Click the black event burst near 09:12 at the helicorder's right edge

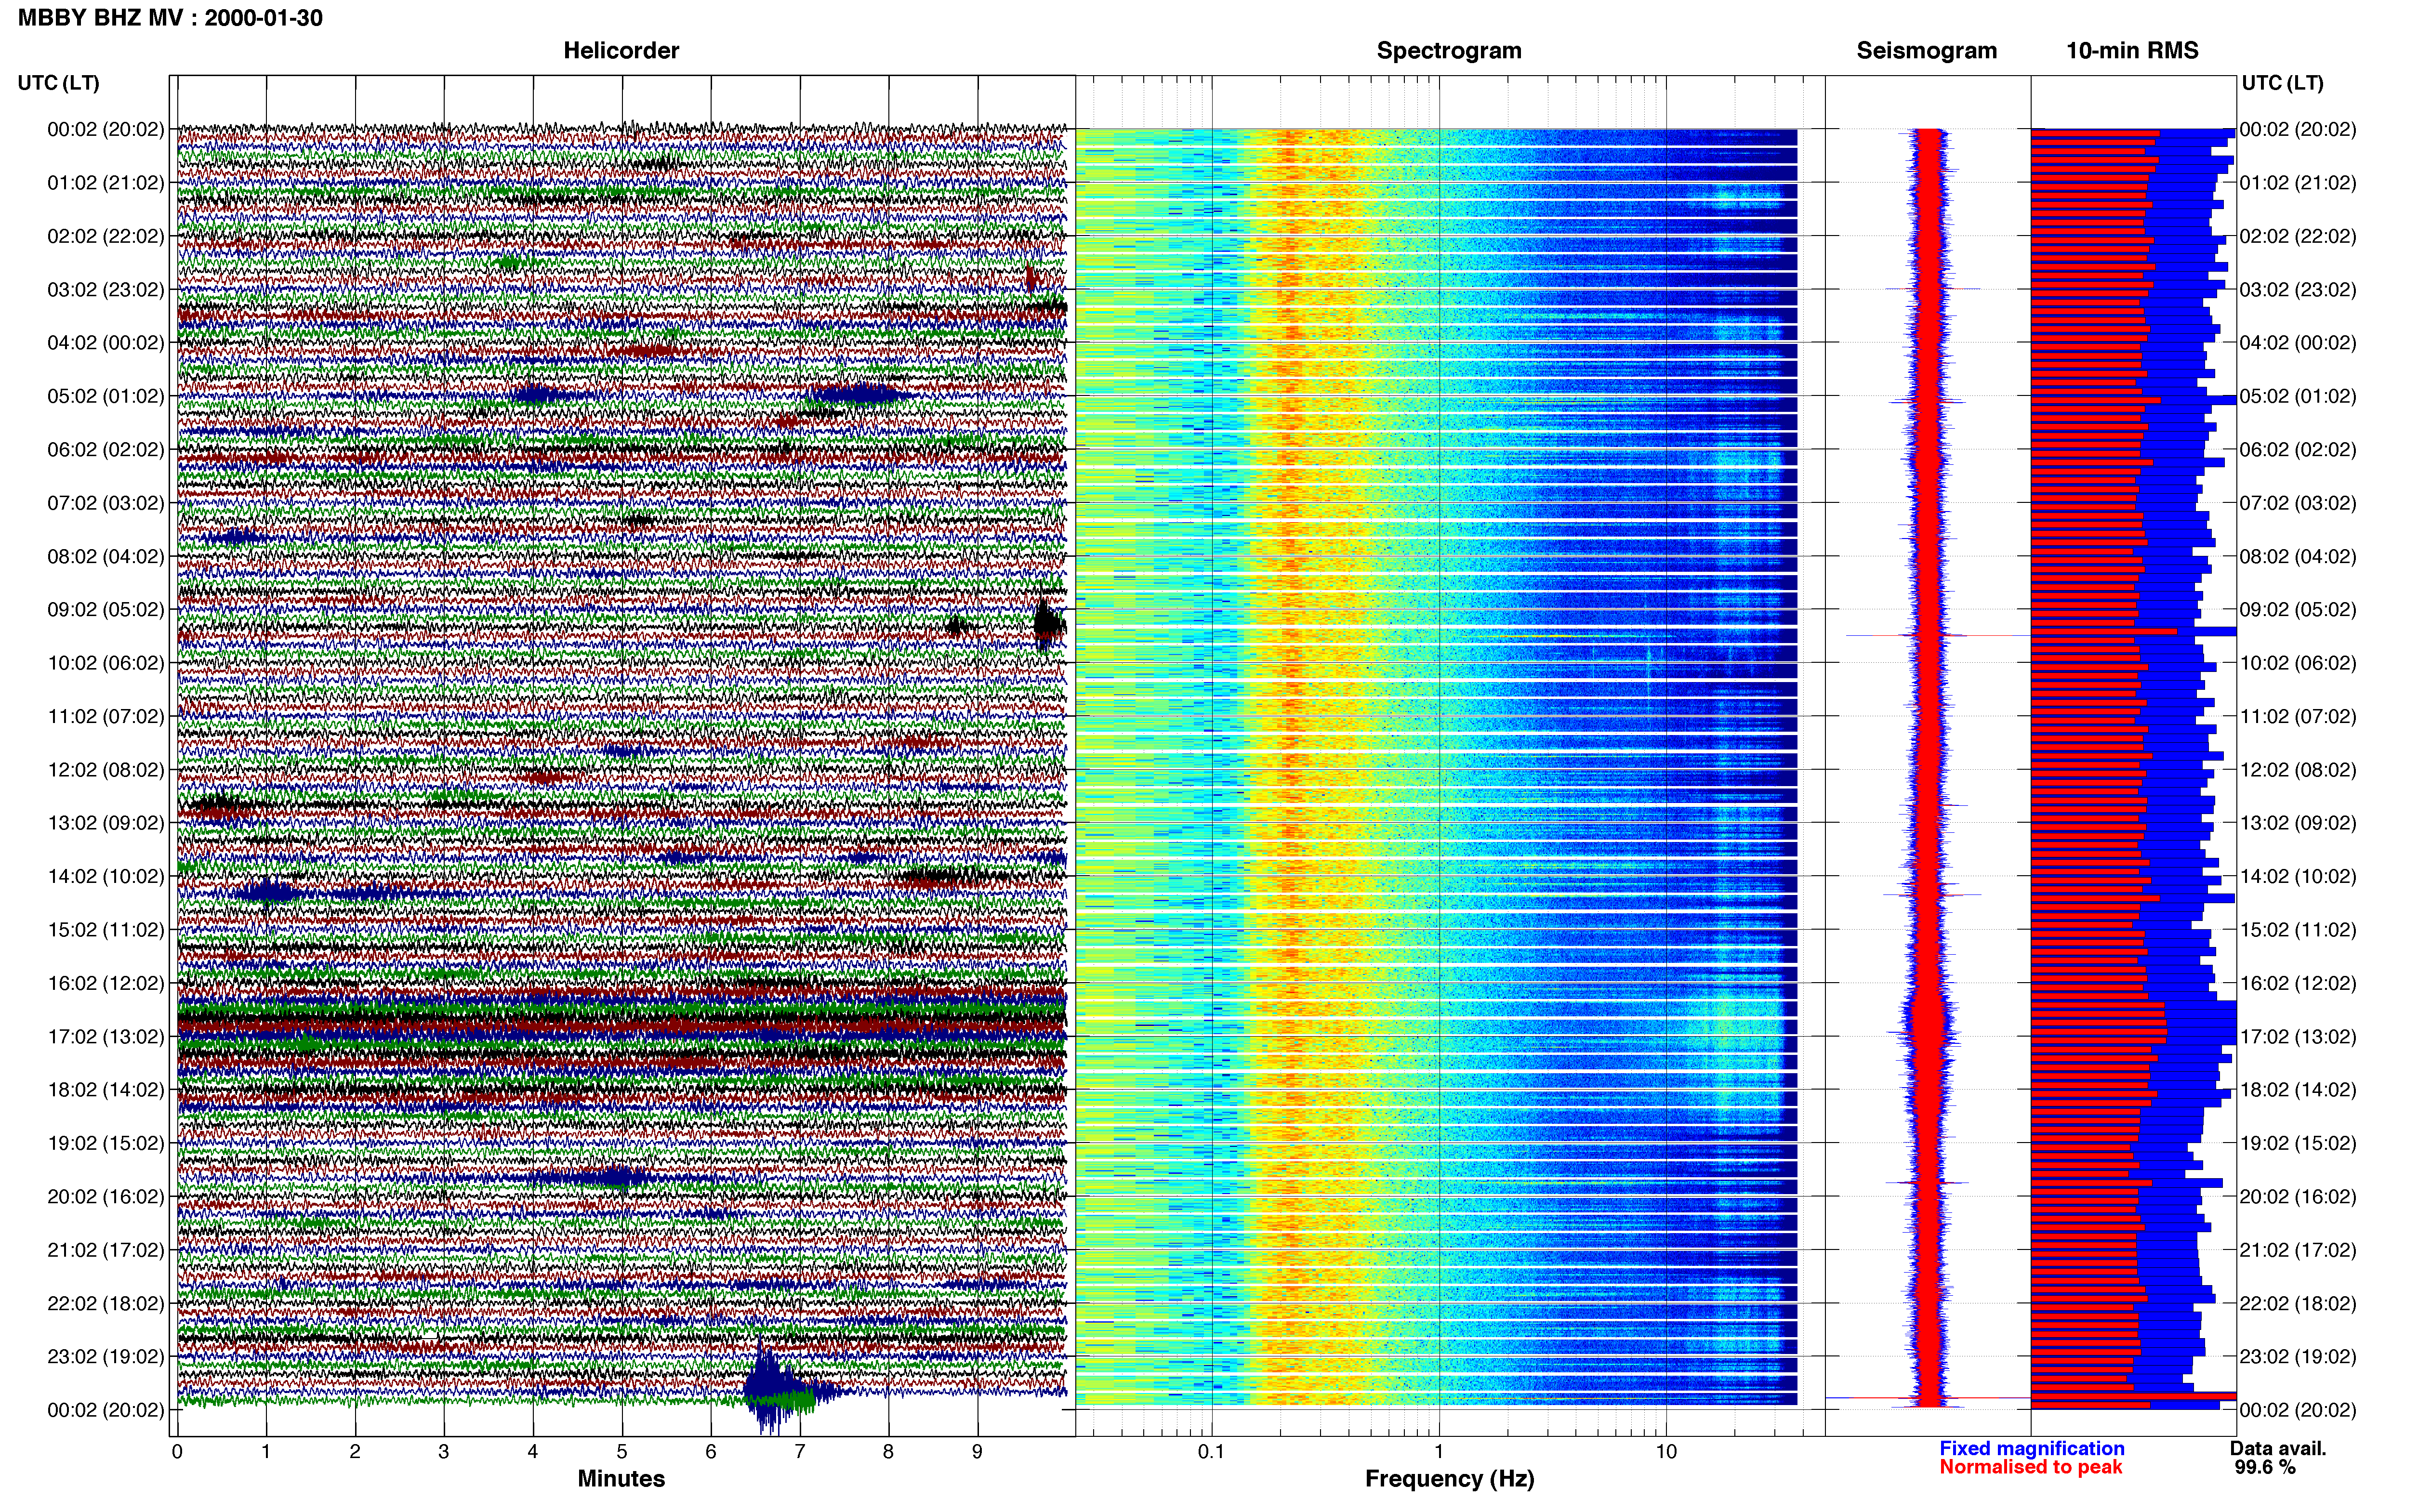point(1049,623)
